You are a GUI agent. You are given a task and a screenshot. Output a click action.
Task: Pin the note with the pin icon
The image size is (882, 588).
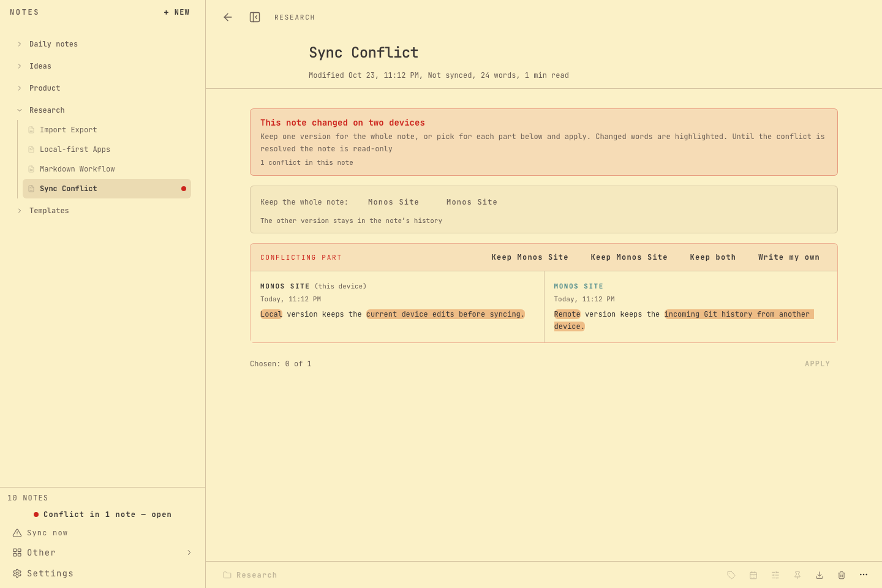click(797, 575)
